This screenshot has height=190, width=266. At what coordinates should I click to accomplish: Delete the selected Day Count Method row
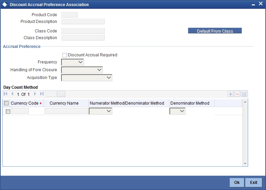coord(237,94)
